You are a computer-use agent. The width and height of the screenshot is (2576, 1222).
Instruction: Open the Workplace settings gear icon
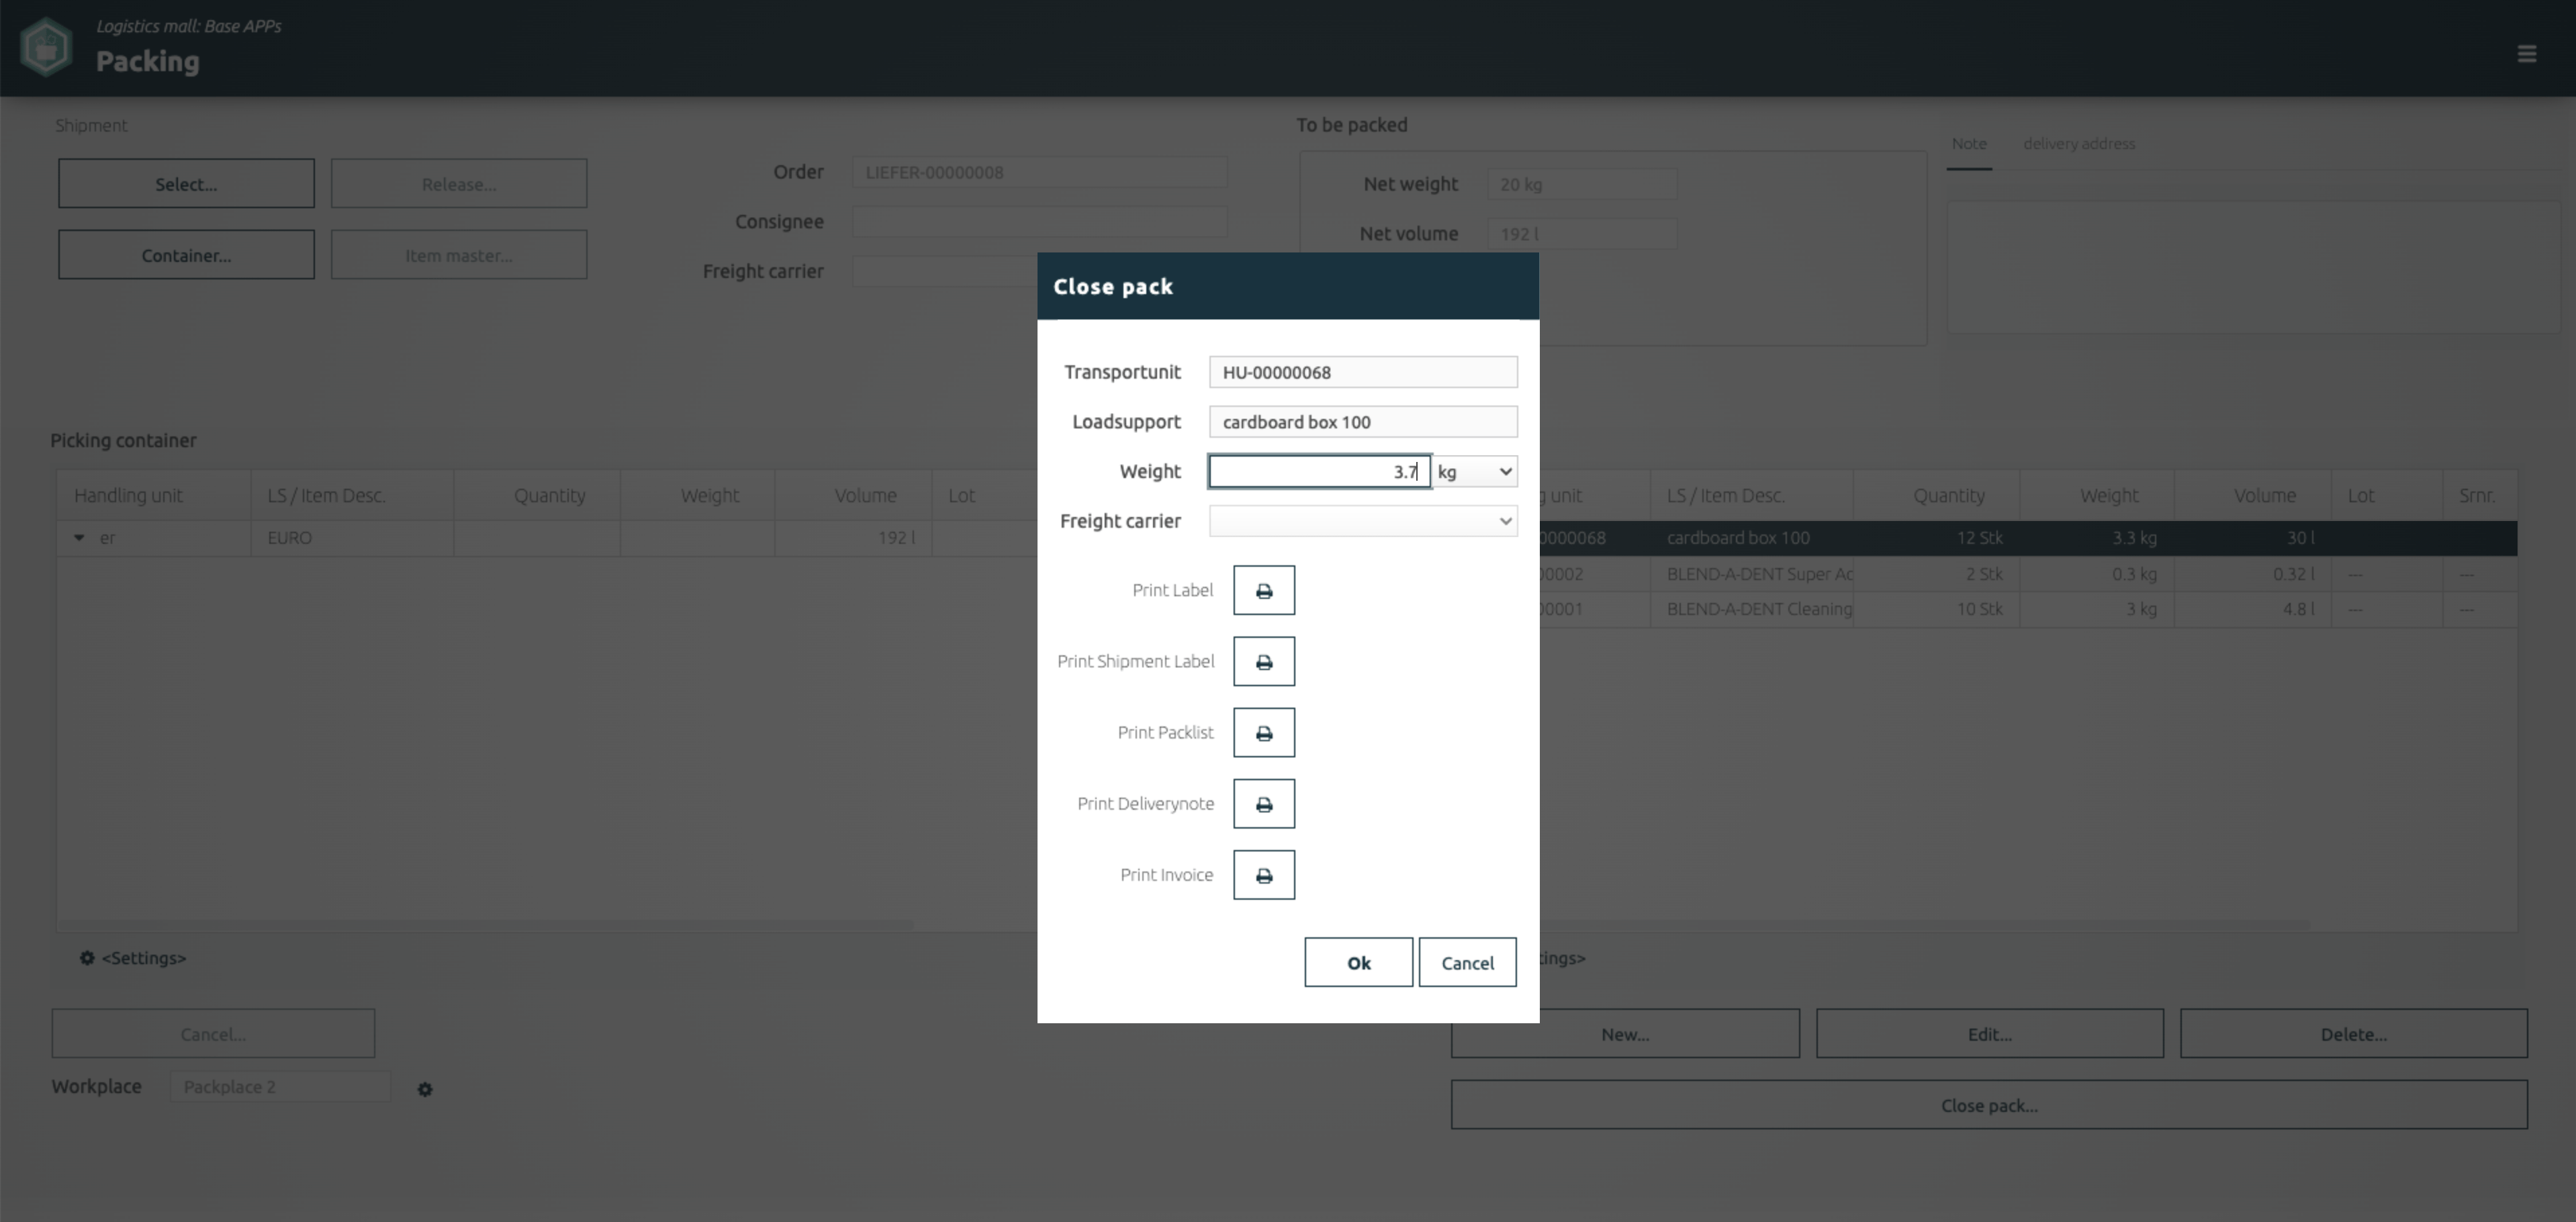pyautogui.click(x=425, y=1089)
